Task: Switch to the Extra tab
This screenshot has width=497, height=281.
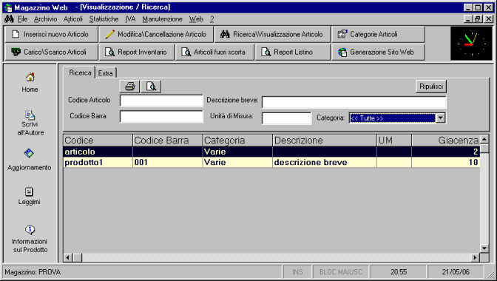Action: [x=106, y=73]
